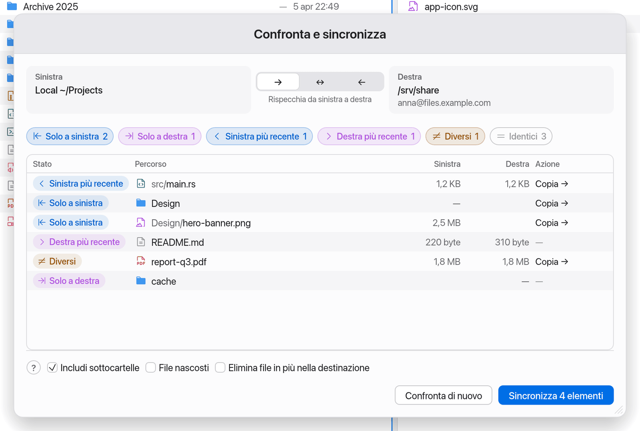The image size is (640, 431).
Task: Select bidirectional sync arrow mode
Action: [x=320, y=82]
